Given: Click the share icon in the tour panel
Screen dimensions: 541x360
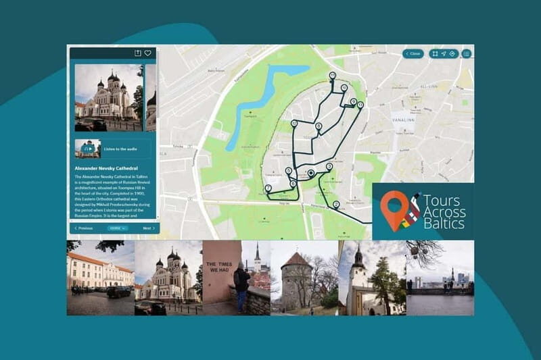Looking at the screenshot, I should tap(138, 53).
